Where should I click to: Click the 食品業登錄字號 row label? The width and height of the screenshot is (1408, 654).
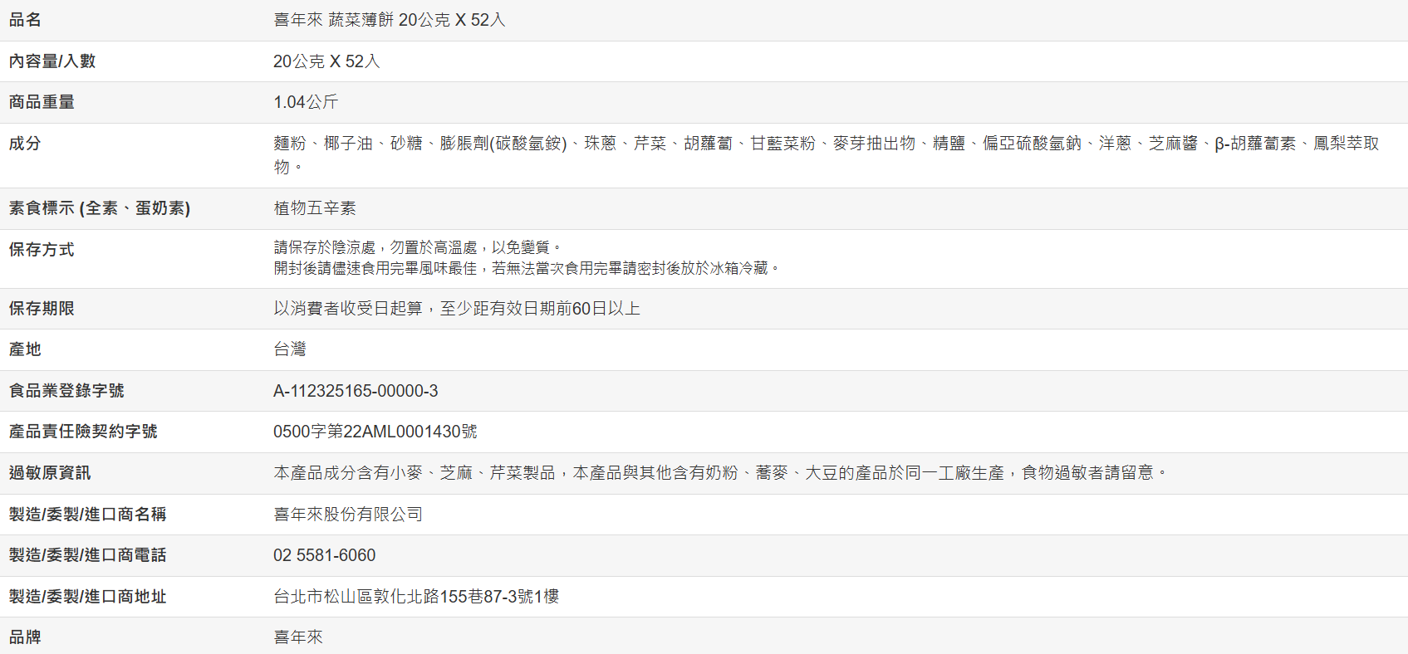(x=66, y=391)
